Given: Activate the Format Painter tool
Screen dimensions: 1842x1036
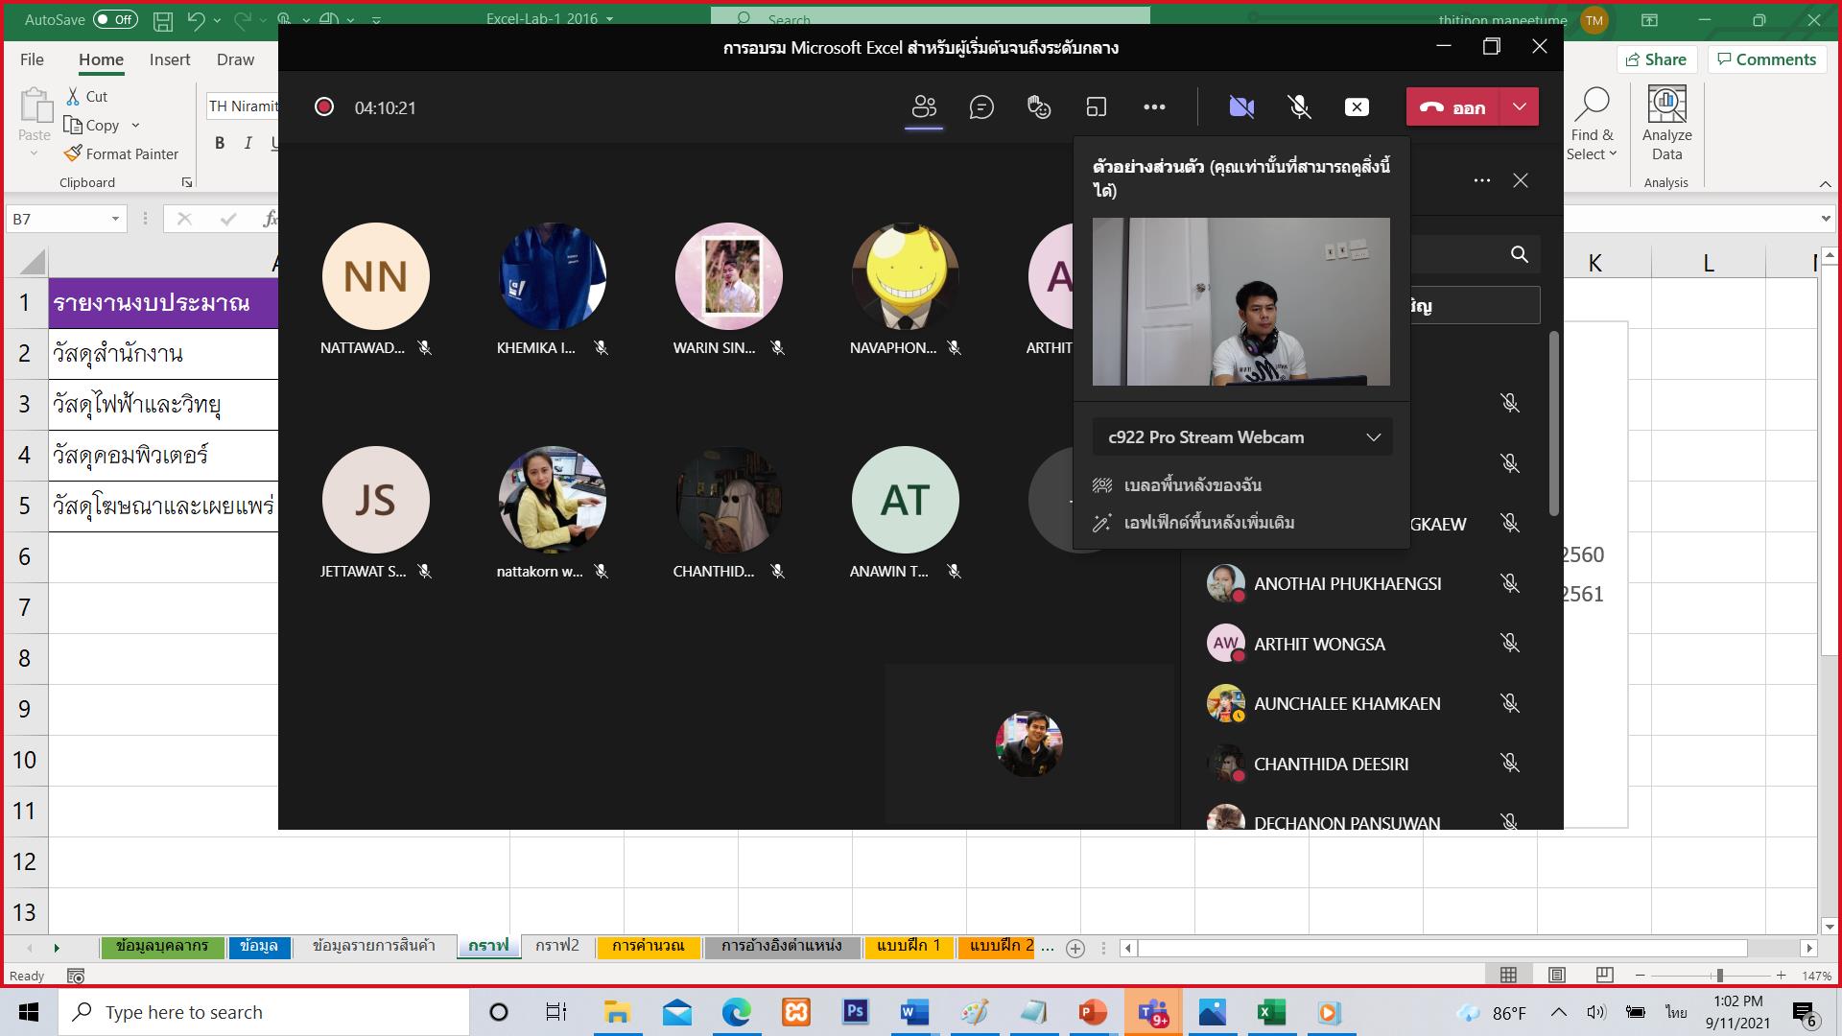Looking at the screenshot, I should (x=122, y=153).
